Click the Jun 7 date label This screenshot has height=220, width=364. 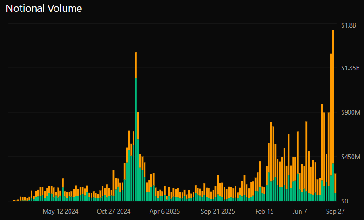click(300, 211)
